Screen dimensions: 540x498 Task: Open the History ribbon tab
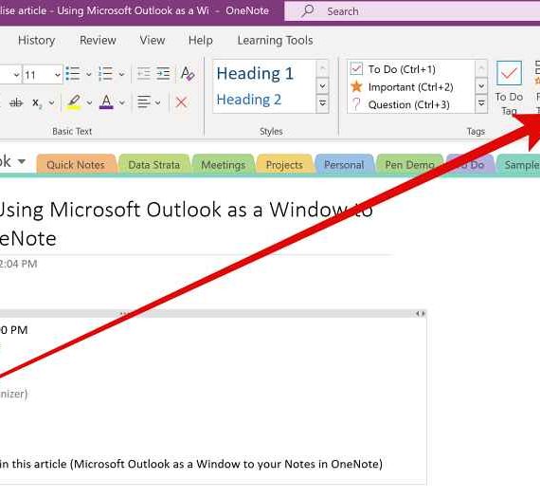(x=37, y=41)
